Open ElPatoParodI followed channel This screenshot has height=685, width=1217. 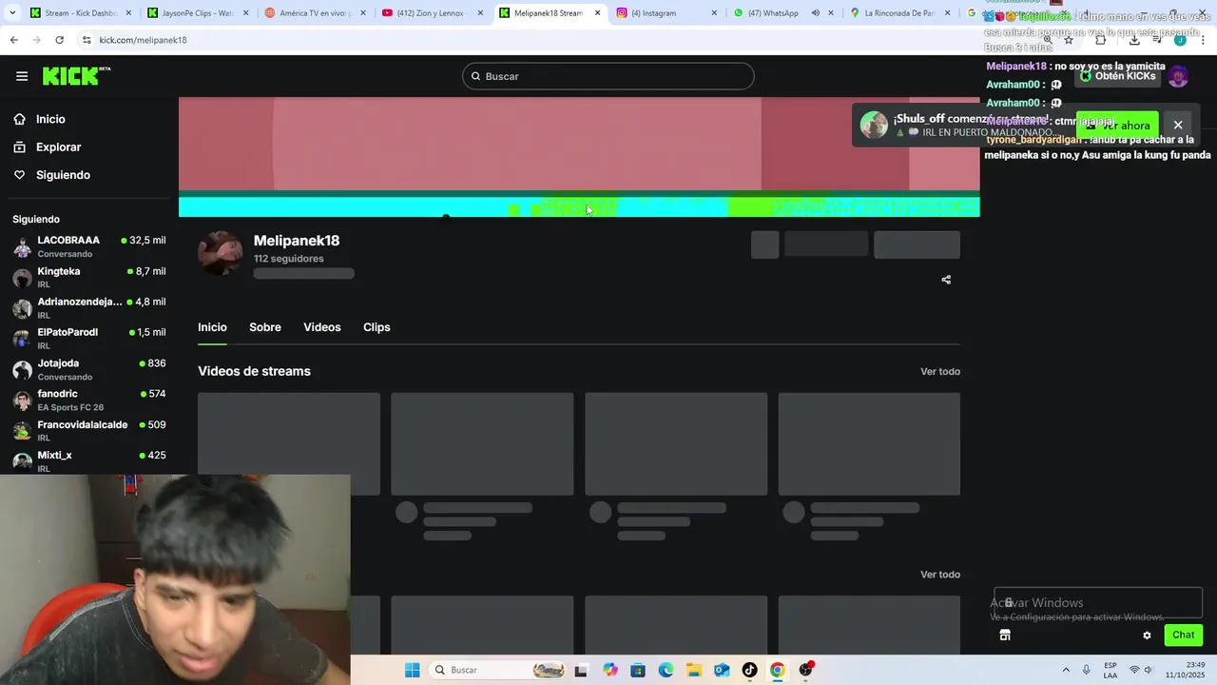click(x=89, y=338)
